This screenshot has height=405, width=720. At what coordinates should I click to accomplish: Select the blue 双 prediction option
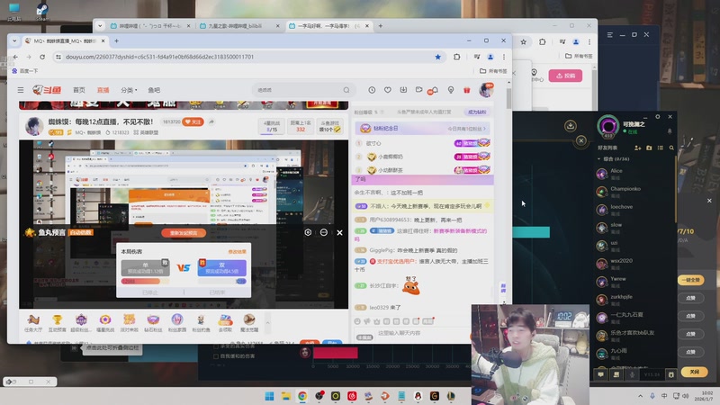(x=221, y=267)
